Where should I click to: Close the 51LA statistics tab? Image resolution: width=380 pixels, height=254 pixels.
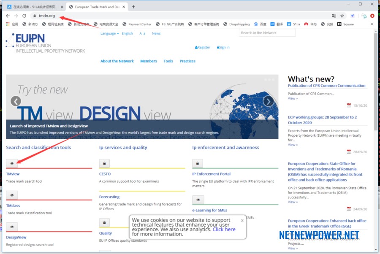[x=62, y=7]
